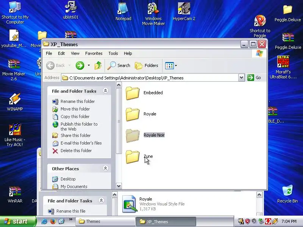Open the Tools menu

click(113, 53)
